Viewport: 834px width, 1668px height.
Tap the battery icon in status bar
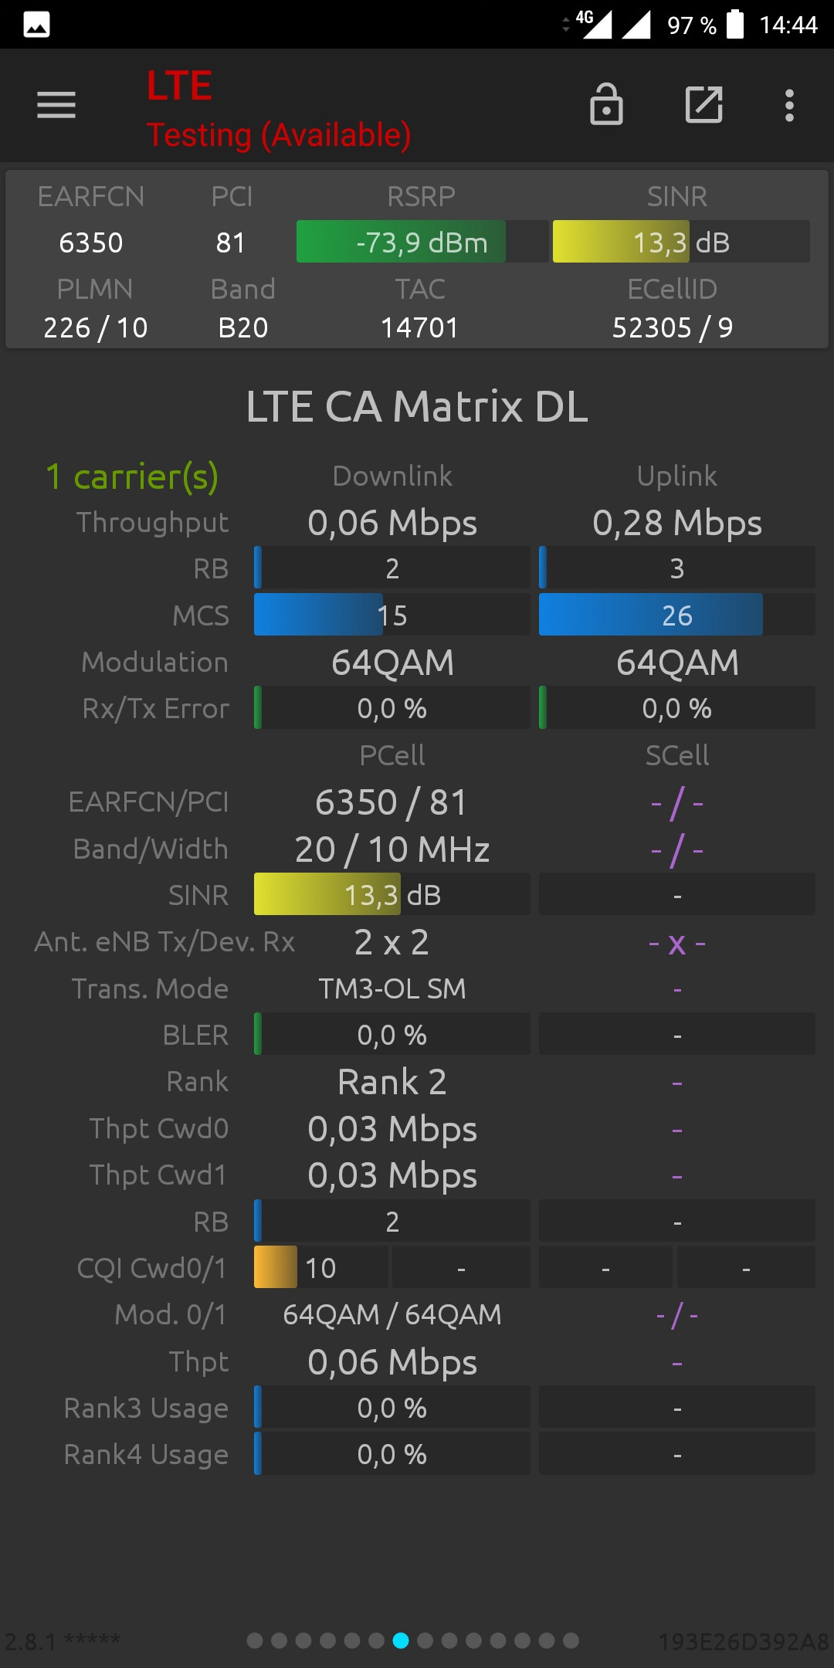point(736,24)
